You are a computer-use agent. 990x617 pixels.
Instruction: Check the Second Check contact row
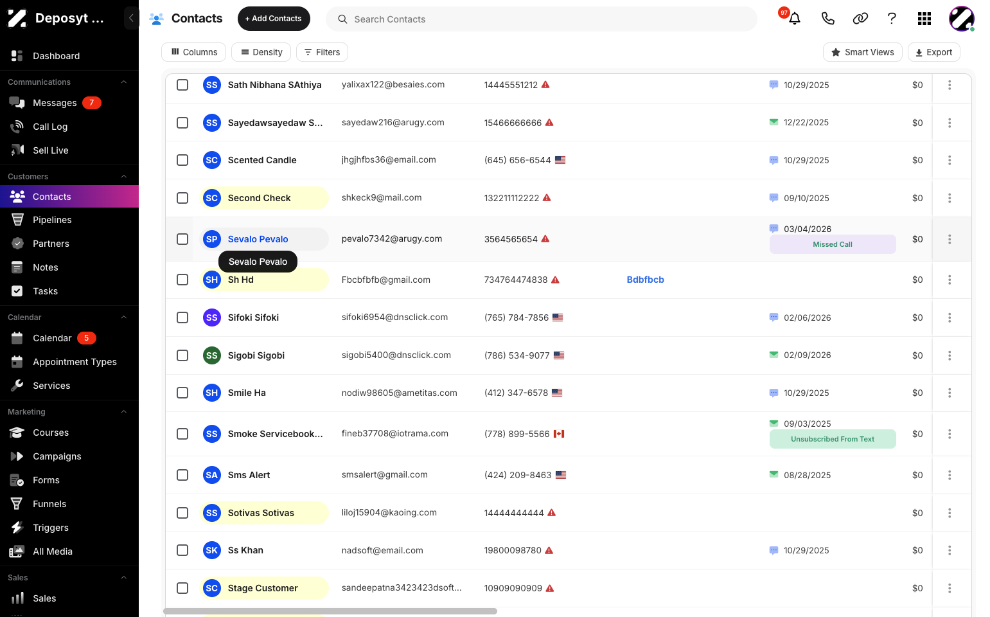point(182,198)
